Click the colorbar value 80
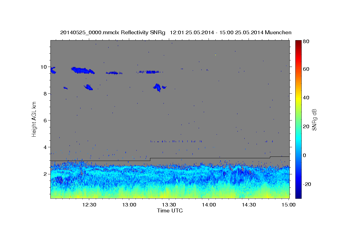358x238 pixels. 307,42
